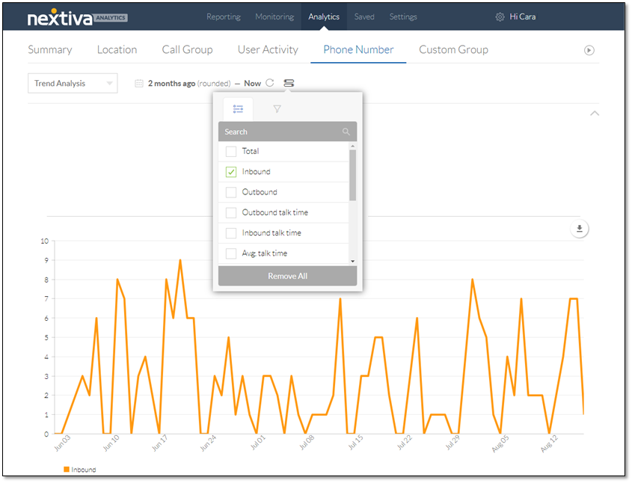Switch to the Custom Group tab
Image resolution: width=632 pixels, height=483 pixels.
453,50
